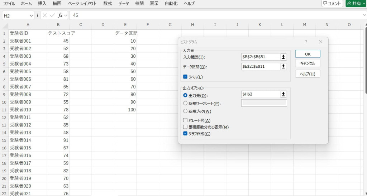
Task: Select the 新規ブック radio button
Action: [x=185, y=111]
